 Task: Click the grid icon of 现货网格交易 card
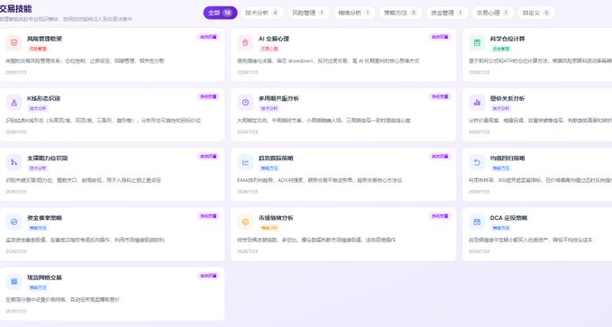tap(14, 282)
